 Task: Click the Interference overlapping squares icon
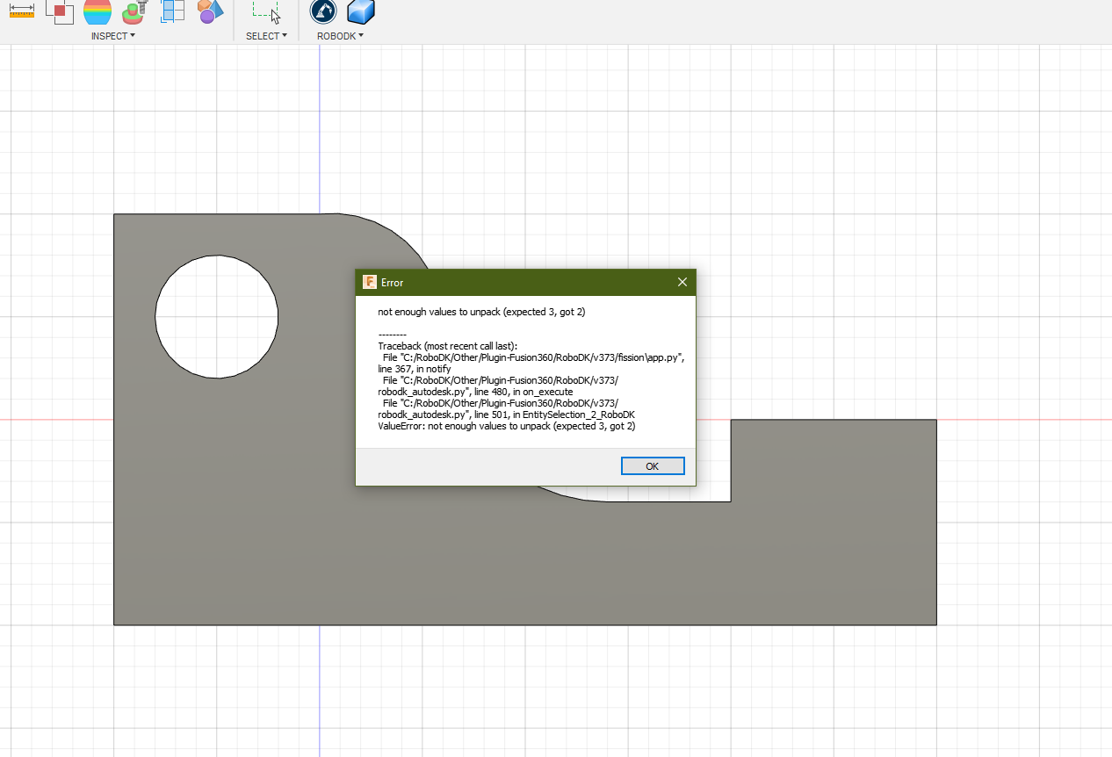(x=59, y=11)
